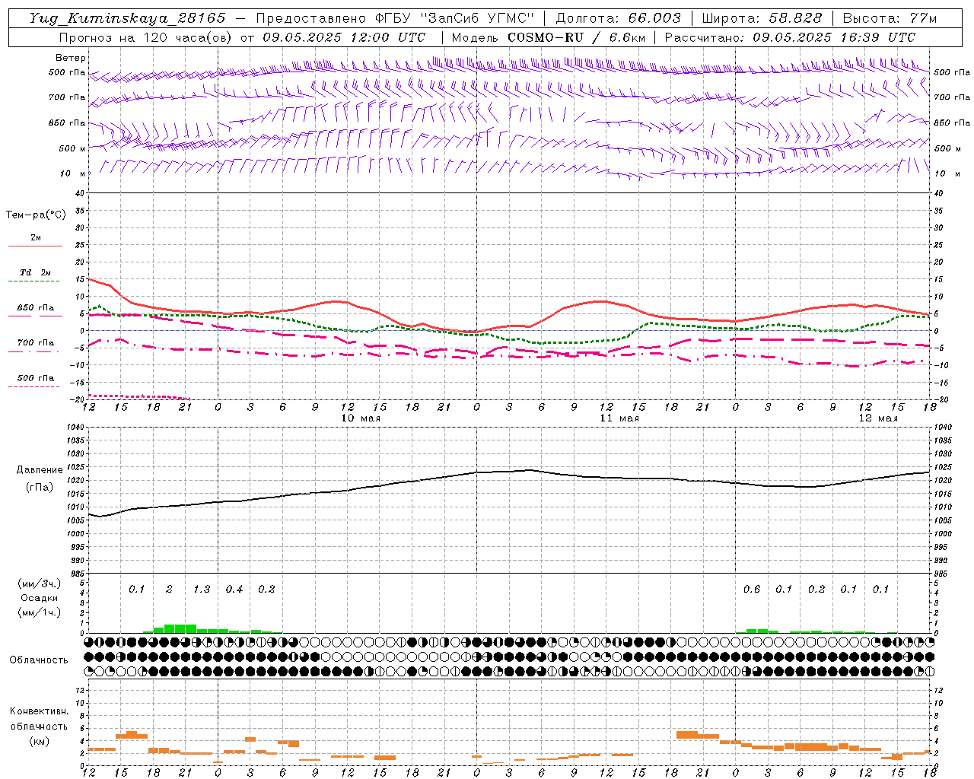Click the '12 мая' date marker
974x779 pixels.
click(877, 418)
